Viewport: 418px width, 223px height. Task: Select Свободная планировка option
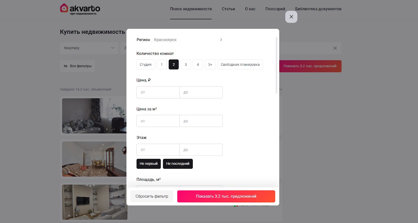[x=240, y=64]
